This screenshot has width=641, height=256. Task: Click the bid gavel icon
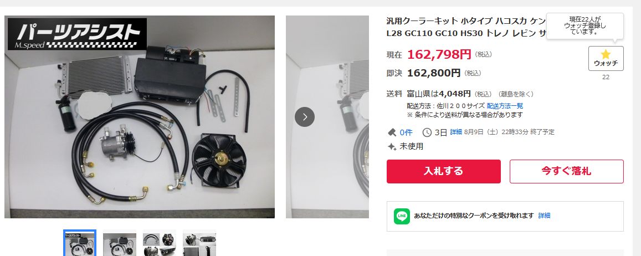tap(392, 132)
